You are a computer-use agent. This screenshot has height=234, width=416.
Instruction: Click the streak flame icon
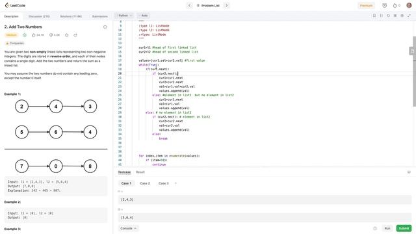[x=395, y=5]
